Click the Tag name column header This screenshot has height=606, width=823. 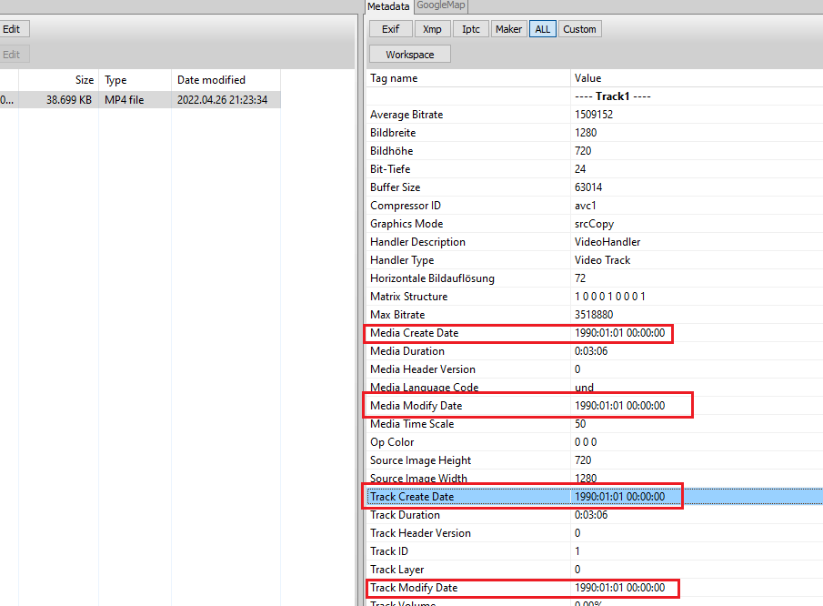pos(468,78)
